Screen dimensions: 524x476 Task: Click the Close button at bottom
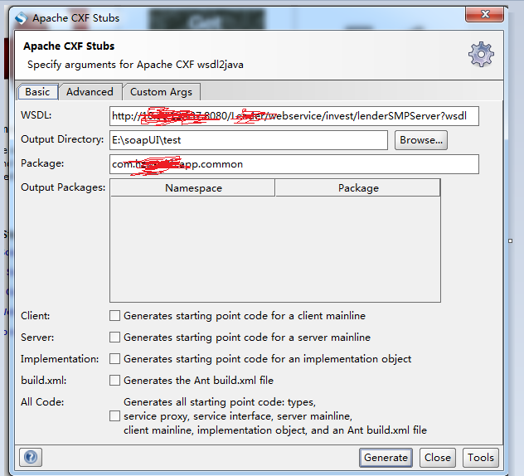point(438,457)
